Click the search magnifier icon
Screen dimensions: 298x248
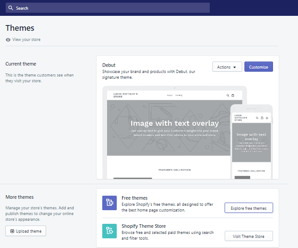(11, 8)
